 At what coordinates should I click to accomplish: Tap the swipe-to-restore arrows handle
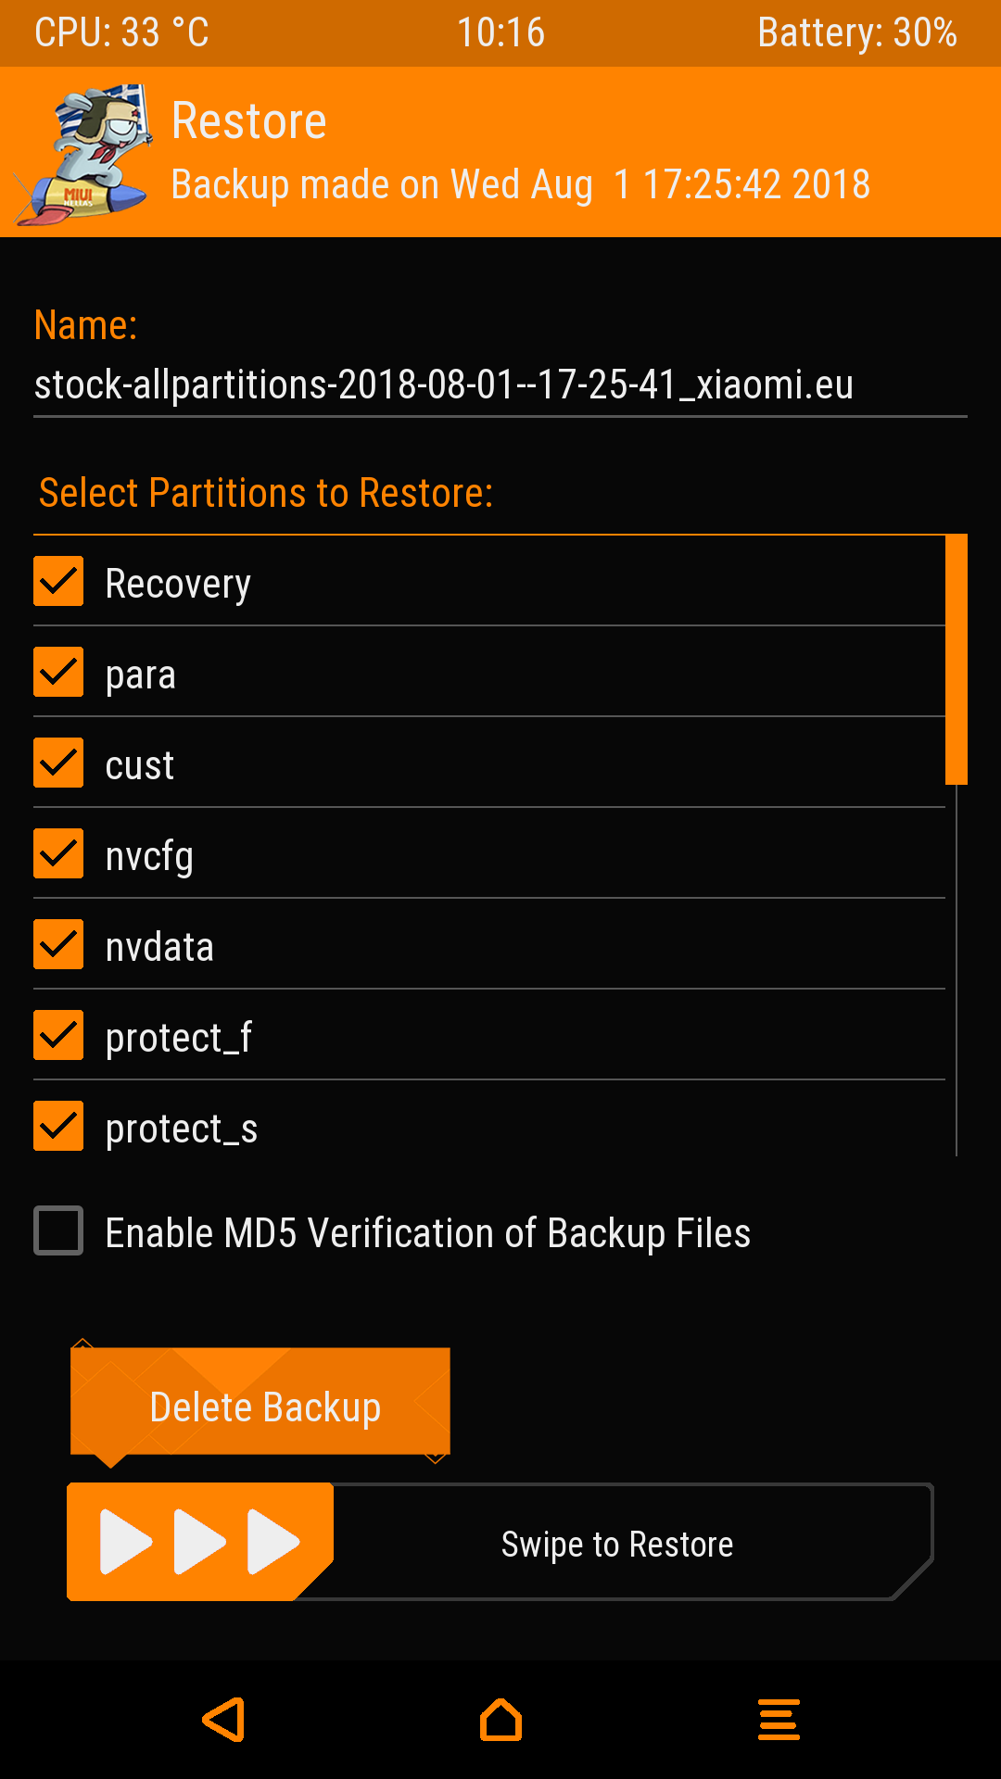click(198, 1542)
